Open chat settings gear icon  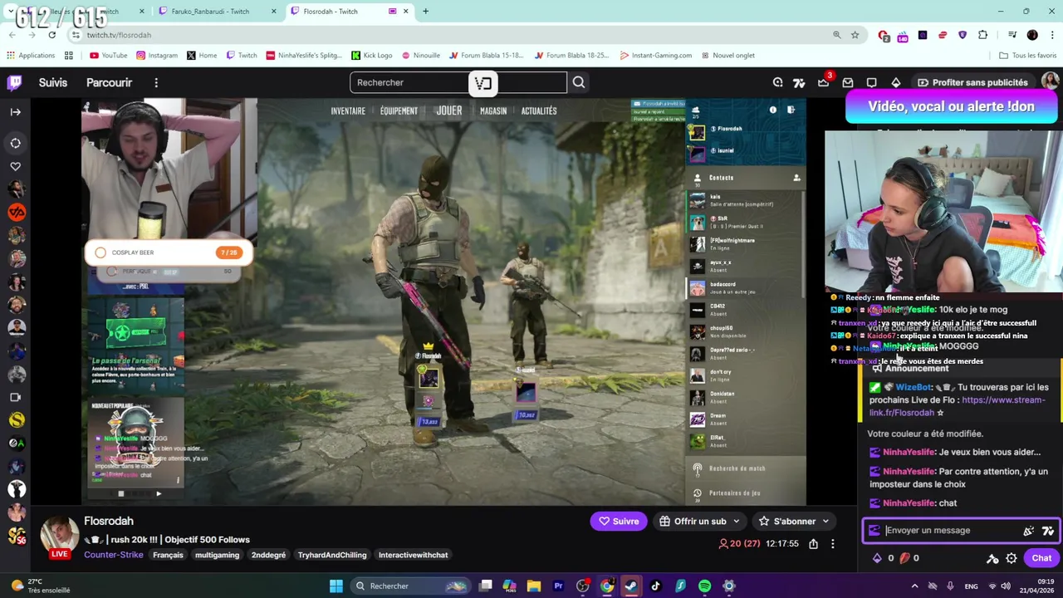tap(1012, 558)
